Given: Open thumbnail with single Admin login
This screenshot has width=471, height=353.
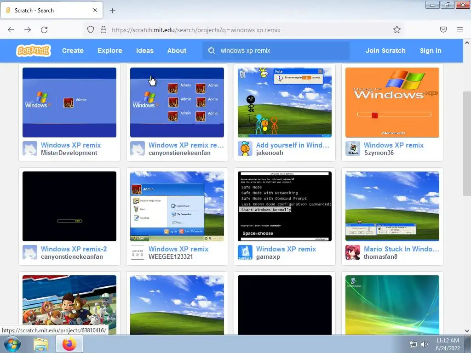Looking at the screenshot, I should point(69,102).
